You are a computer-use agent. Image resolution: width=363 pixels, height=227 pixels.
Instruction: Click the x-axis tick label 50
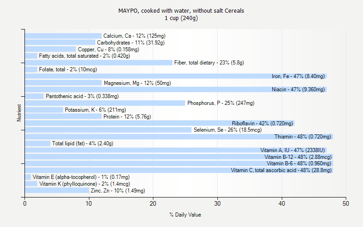click(346, 203)
